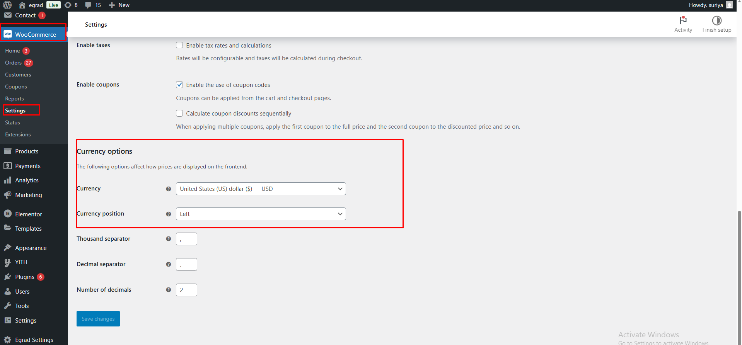The height and width of the screenshot is (345, 742).
Task: Click the Live status badge
Action: (54, 5)
